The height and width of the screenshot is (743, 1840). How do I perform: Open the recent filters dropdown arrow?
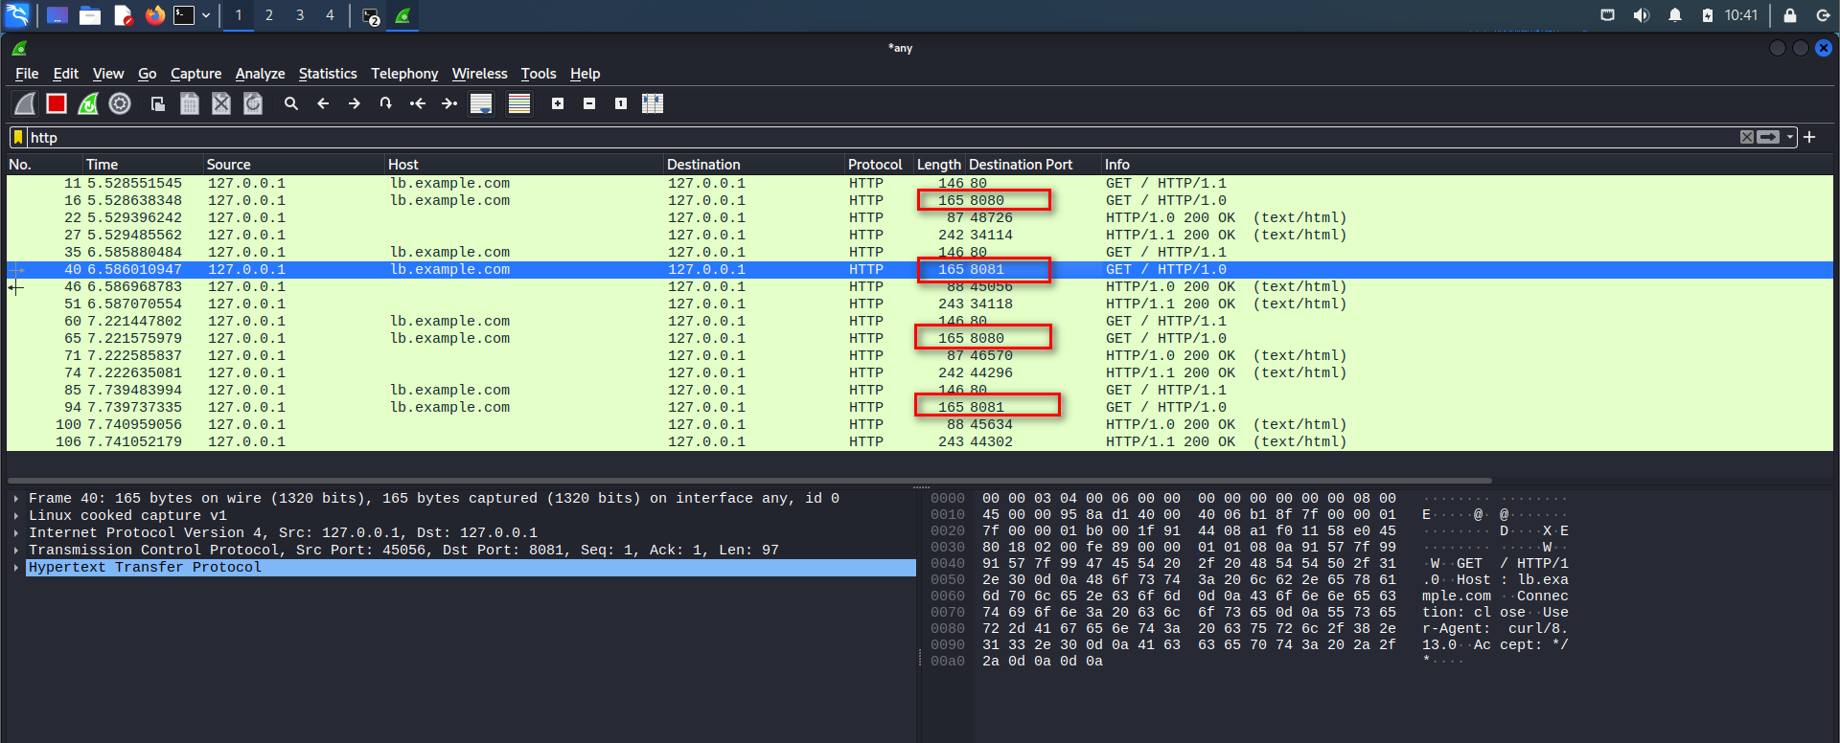point(1789,137)
